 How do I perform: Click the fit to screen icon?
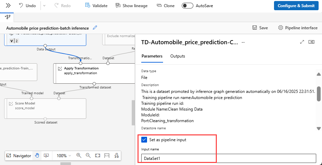tap(98, 155)
